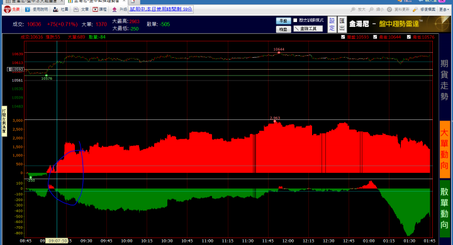Click the 升級 upgrade icon
This screenshot has height=245, width=453.
115,9
